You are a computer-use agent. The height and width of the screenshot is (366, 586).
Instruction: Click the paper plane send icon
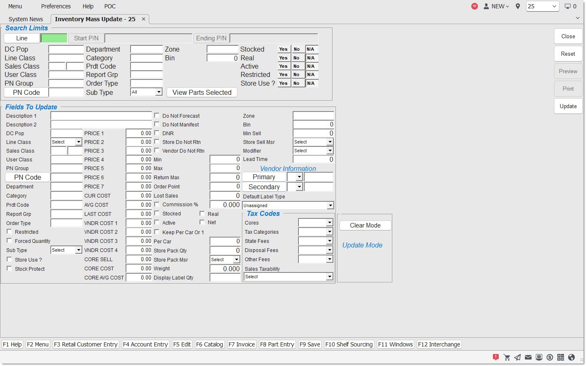(517, 357)
